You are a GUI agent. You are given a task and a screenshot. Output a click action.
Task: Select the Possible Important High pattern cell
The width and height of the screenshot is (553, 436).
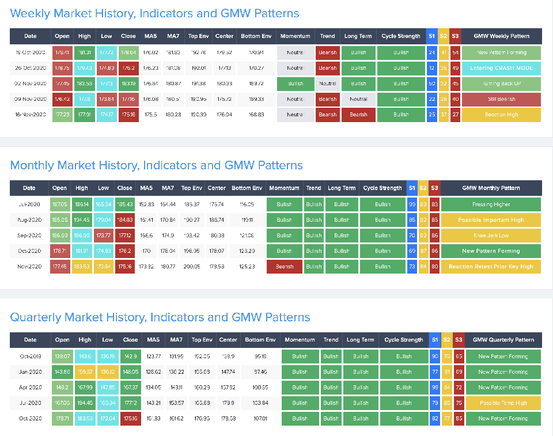pyautogui.click(x=491, y=220)
